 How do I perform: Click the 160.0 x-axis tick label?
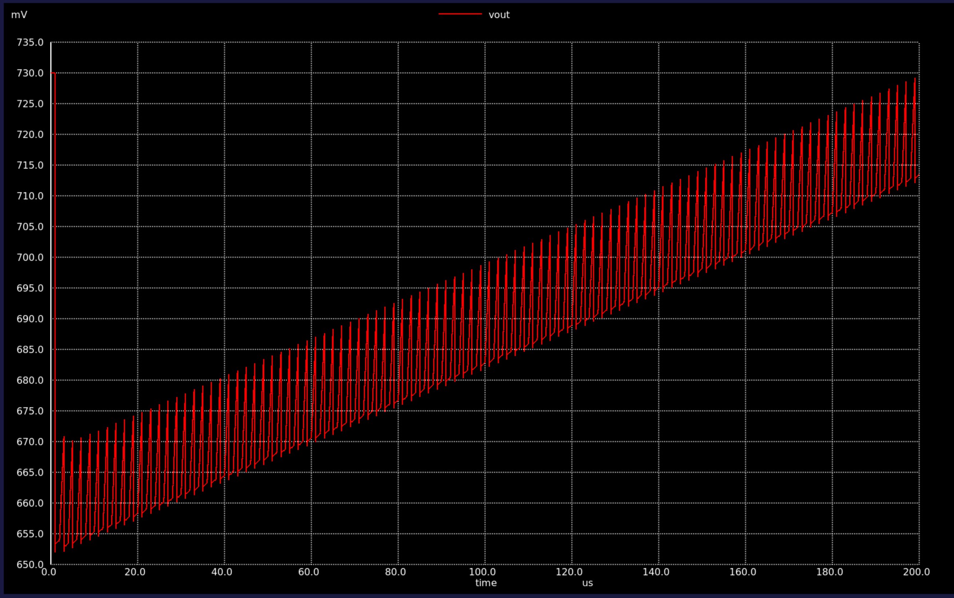click(x=743, y=572)
